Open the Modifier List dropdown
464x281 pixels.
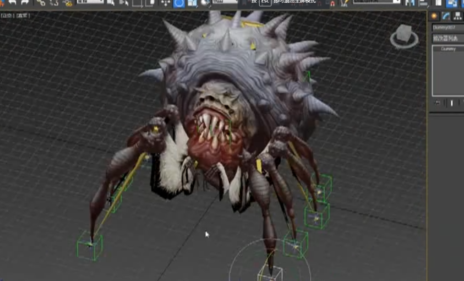pos(448,38)
